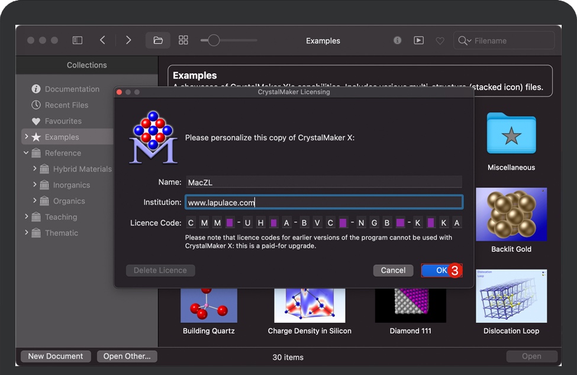Screen dimensions: 577x375
Task: Confirm licence with OK button
Action: (441, 270)
